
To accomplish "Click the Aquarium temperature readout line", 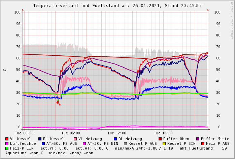I will click(49, 153).
